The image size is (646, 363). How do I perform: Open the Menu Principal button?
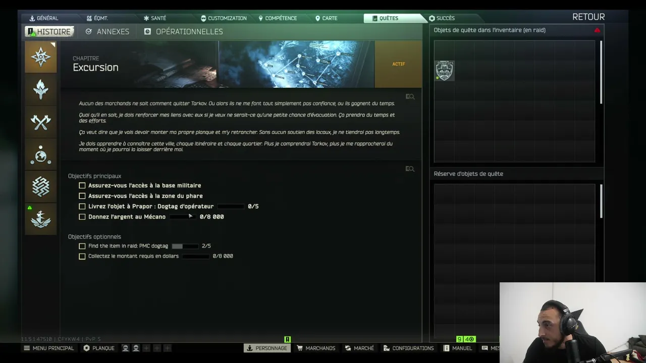click(48, 348)
